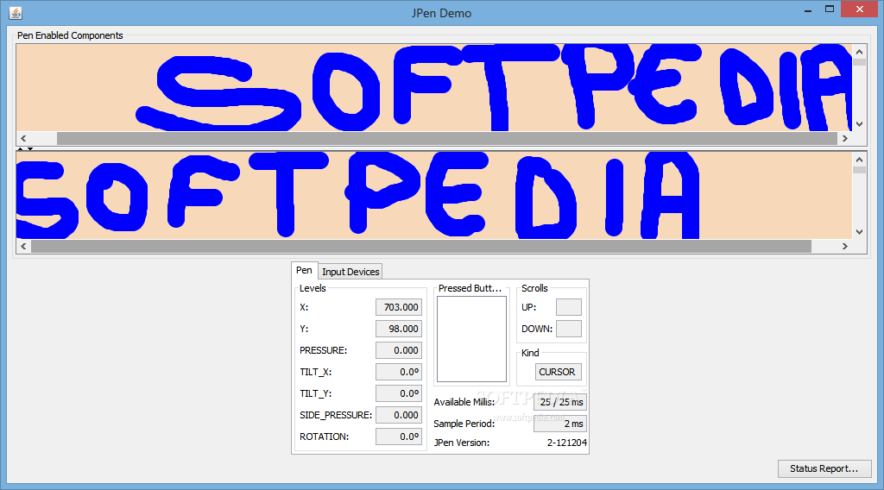
Task: Click scroll-right arrow of lower canvas
Action: click(x=844, y=246)
